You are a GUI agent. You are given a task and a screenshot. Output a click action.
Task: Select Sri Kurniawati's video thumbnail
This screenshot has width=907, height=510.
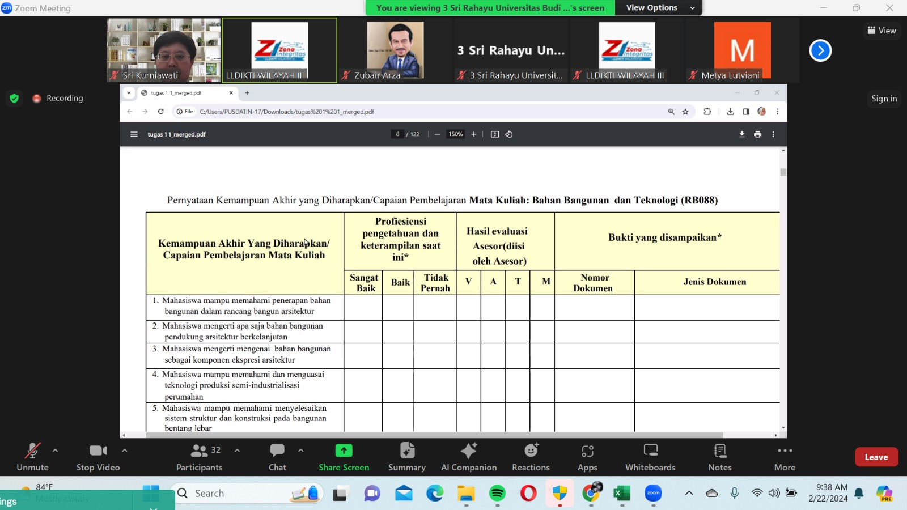click(x=164, y=50)
